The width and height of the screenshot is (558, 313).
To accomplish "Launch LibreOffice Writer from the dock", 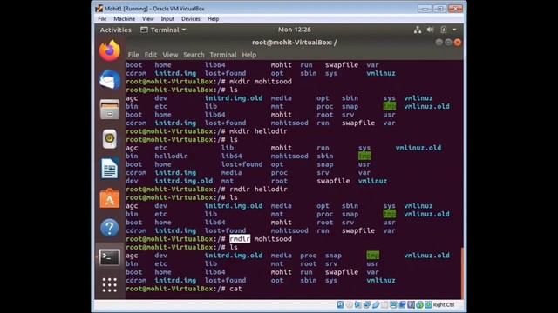I will (x=110, y=169).
